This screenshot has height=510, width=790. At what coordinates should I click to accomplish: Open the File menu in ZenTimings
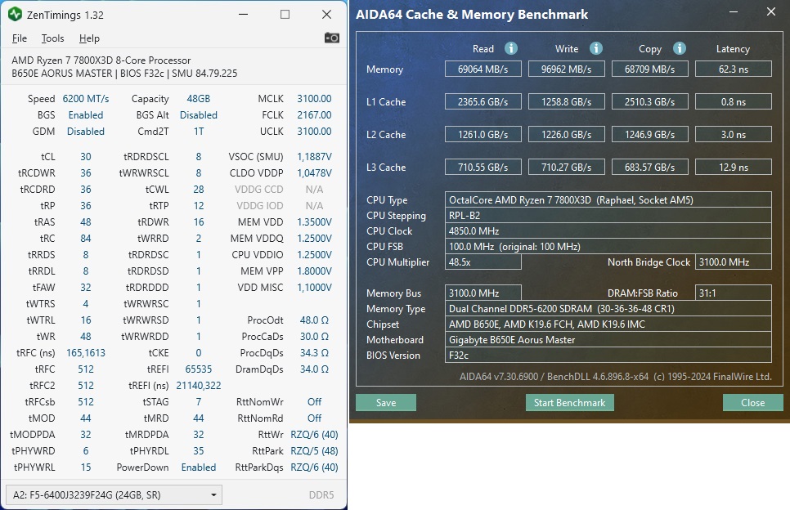[x=19, y=38]
